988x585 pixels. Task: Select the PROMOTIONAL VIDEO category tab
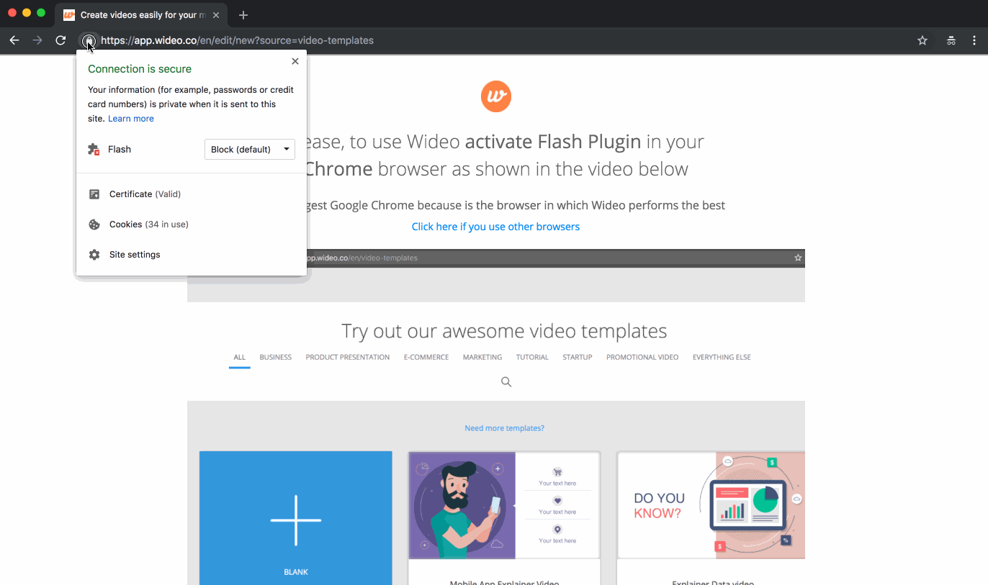pyautogui.click(x=642, y=357)
